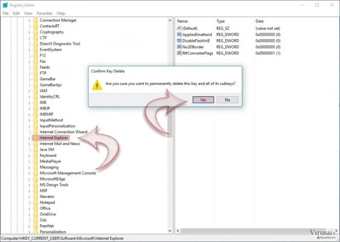Click the Cryptography folder icon
340x242 pixels.
[35, 32]
